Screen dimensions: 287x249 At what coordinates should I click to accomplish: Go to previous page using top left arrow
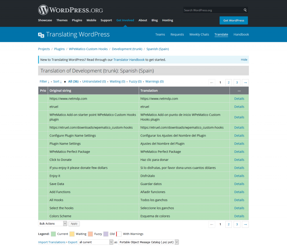coord(212,82)
